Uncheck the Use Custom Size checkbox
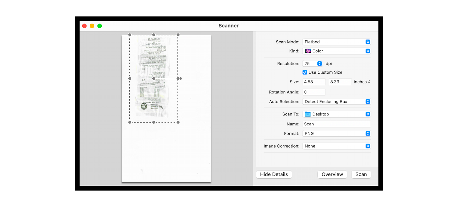The height and width of the screenshot is (207, 458). coord(305,72)
